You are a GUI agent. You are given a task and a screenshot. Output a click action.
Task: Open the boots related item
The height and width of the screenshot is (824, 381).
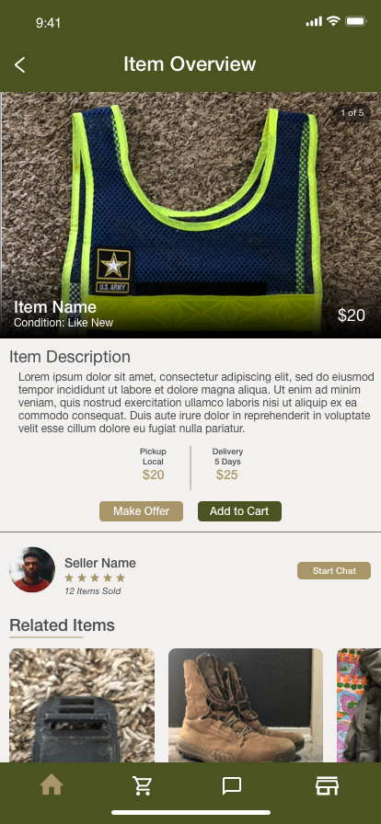click(x=245, y=705)
